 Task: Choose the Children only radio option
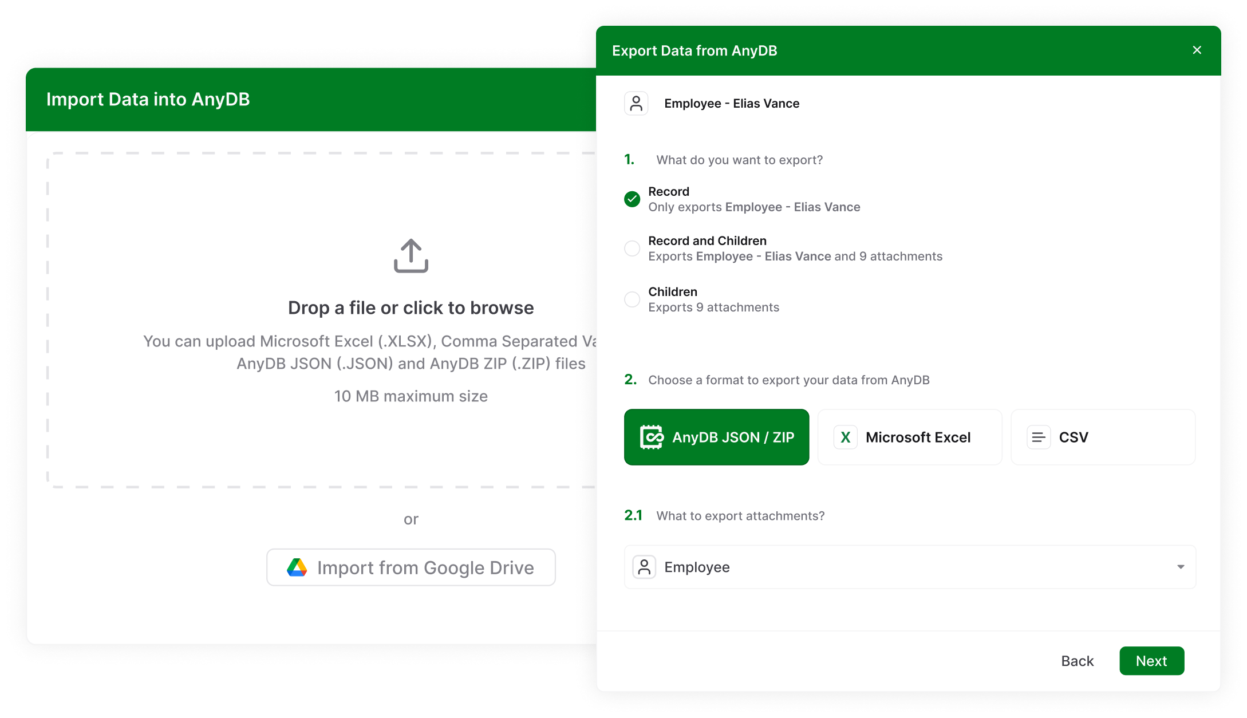(632, 299)
